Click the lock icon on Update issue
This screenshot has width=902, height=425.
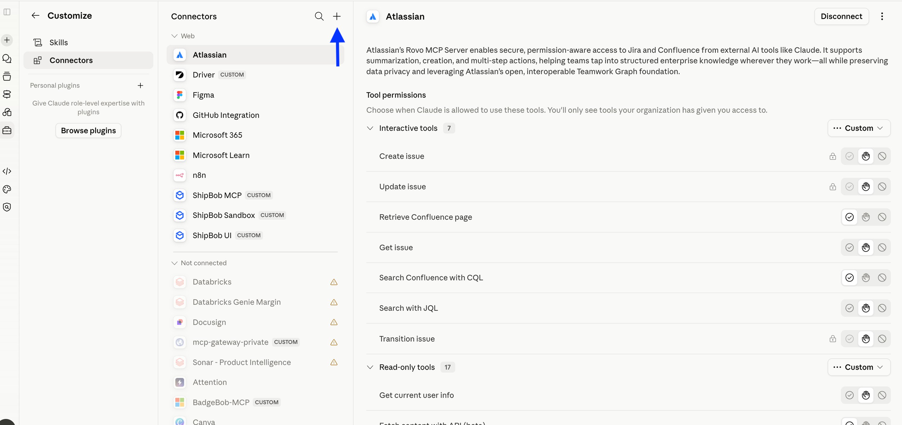(x=833, y=187)
